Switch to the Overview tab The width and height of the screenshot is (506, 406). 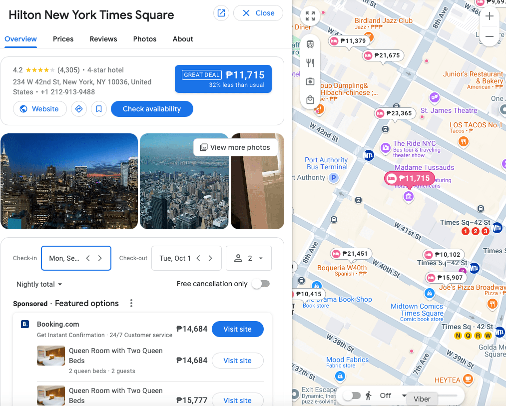tap(20, 39)
